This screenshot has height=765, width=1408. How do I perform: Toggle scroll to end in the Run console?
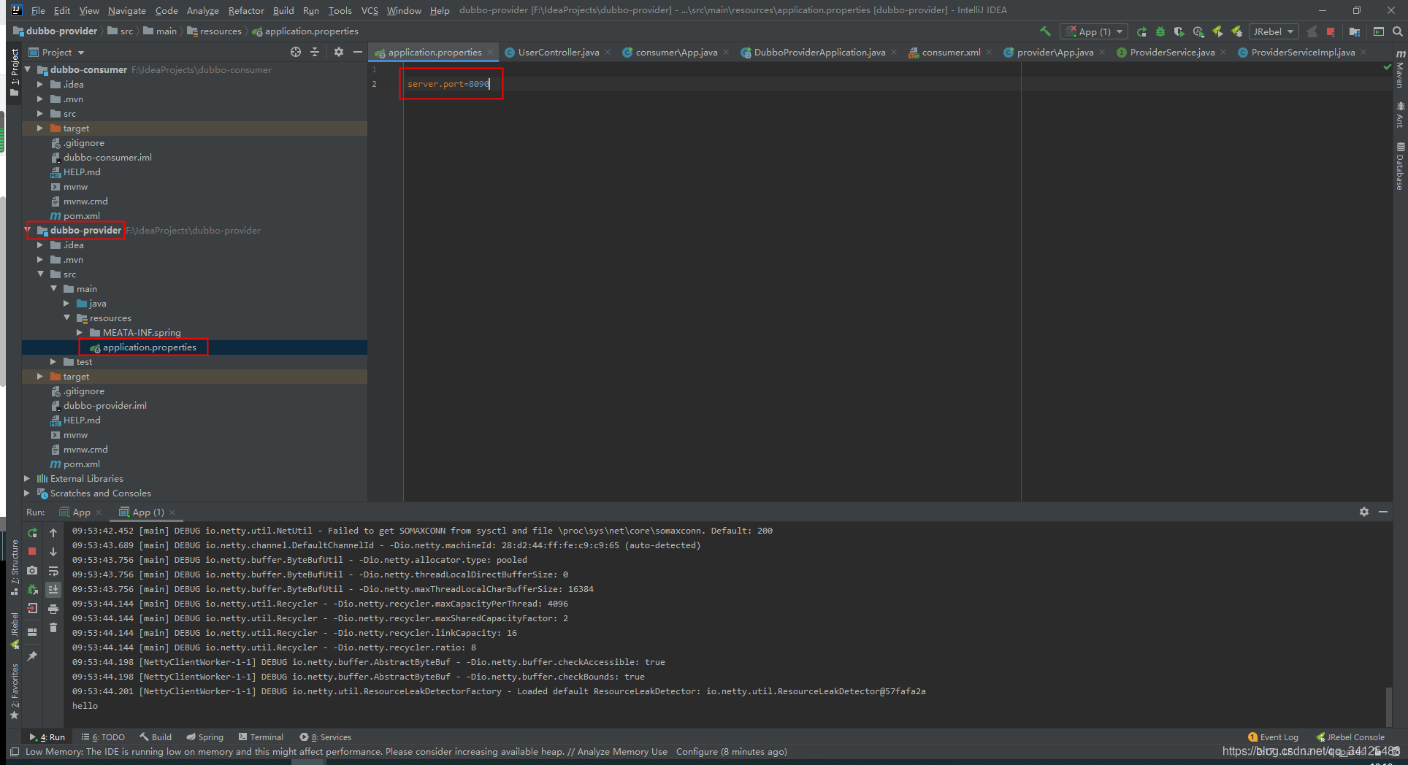click(53, 589)
